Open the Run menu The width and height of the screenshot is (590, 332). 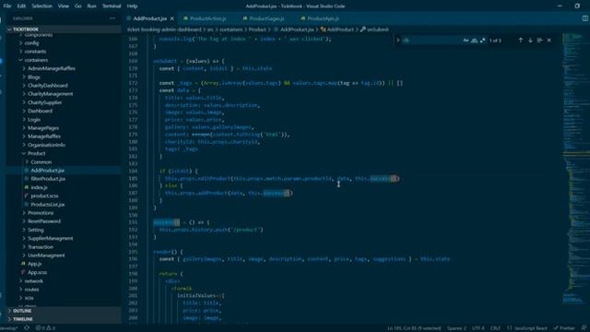tap(91, 6)
